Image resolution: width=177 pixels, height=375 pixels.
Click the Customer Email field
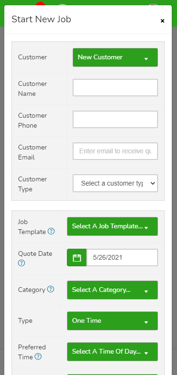[x=115, y=151]
